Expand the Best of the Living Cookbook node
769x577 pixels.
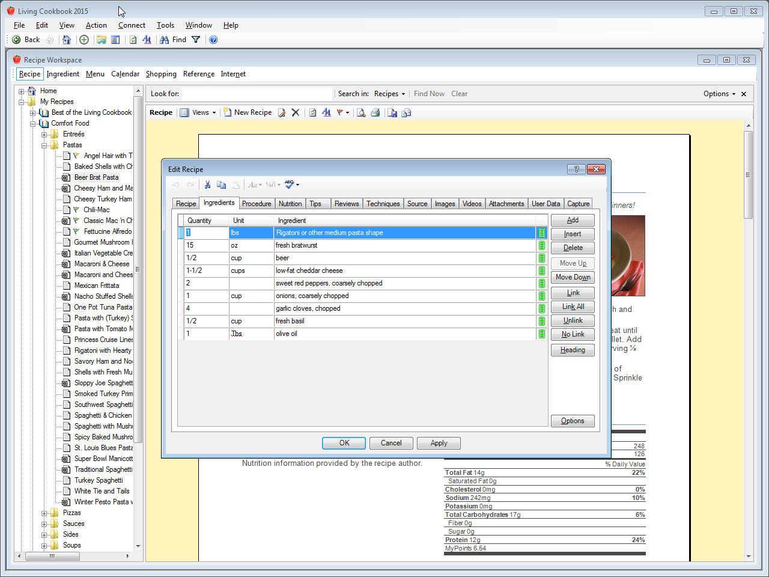pos(33,113)
